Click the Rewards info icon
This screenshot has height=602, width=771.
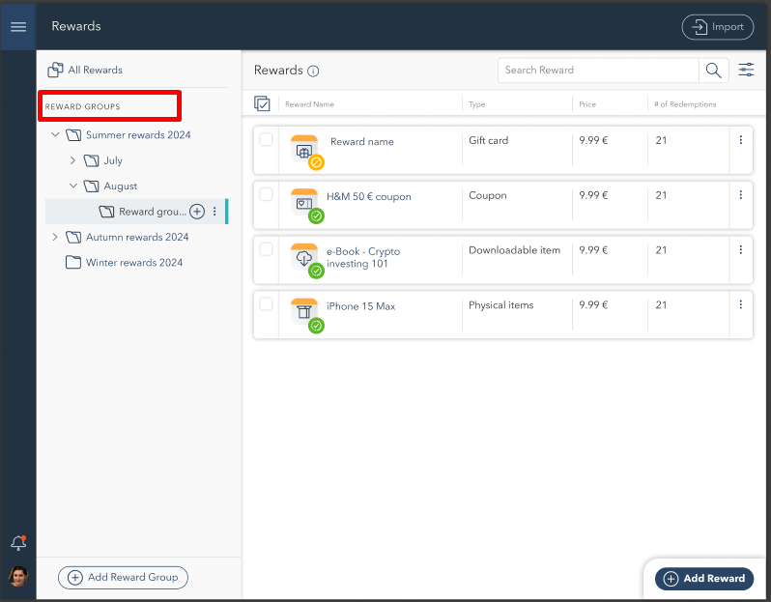[313, 72]
